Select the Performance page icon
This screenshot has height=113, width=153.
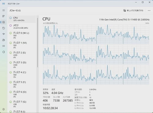coord(4,22)
